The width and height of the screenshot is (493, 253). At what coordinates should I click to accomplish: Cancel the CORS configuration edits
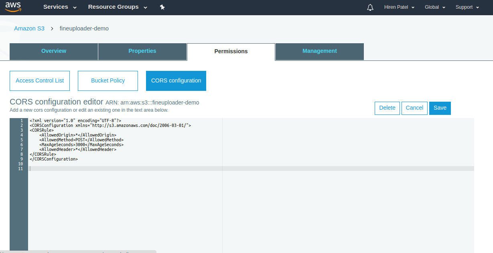point(414,108)
